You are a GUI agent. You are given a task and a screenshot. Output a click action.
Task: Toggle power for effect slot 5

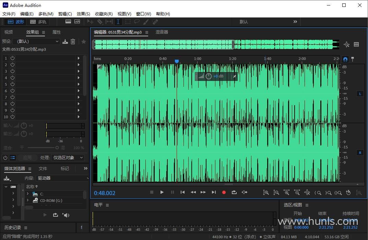coord(12,84)
